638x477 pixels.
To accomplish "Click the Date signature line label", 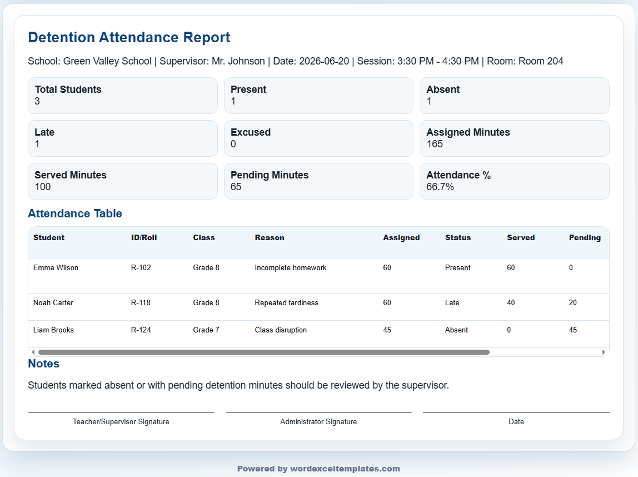I will (x=516, y=421).
